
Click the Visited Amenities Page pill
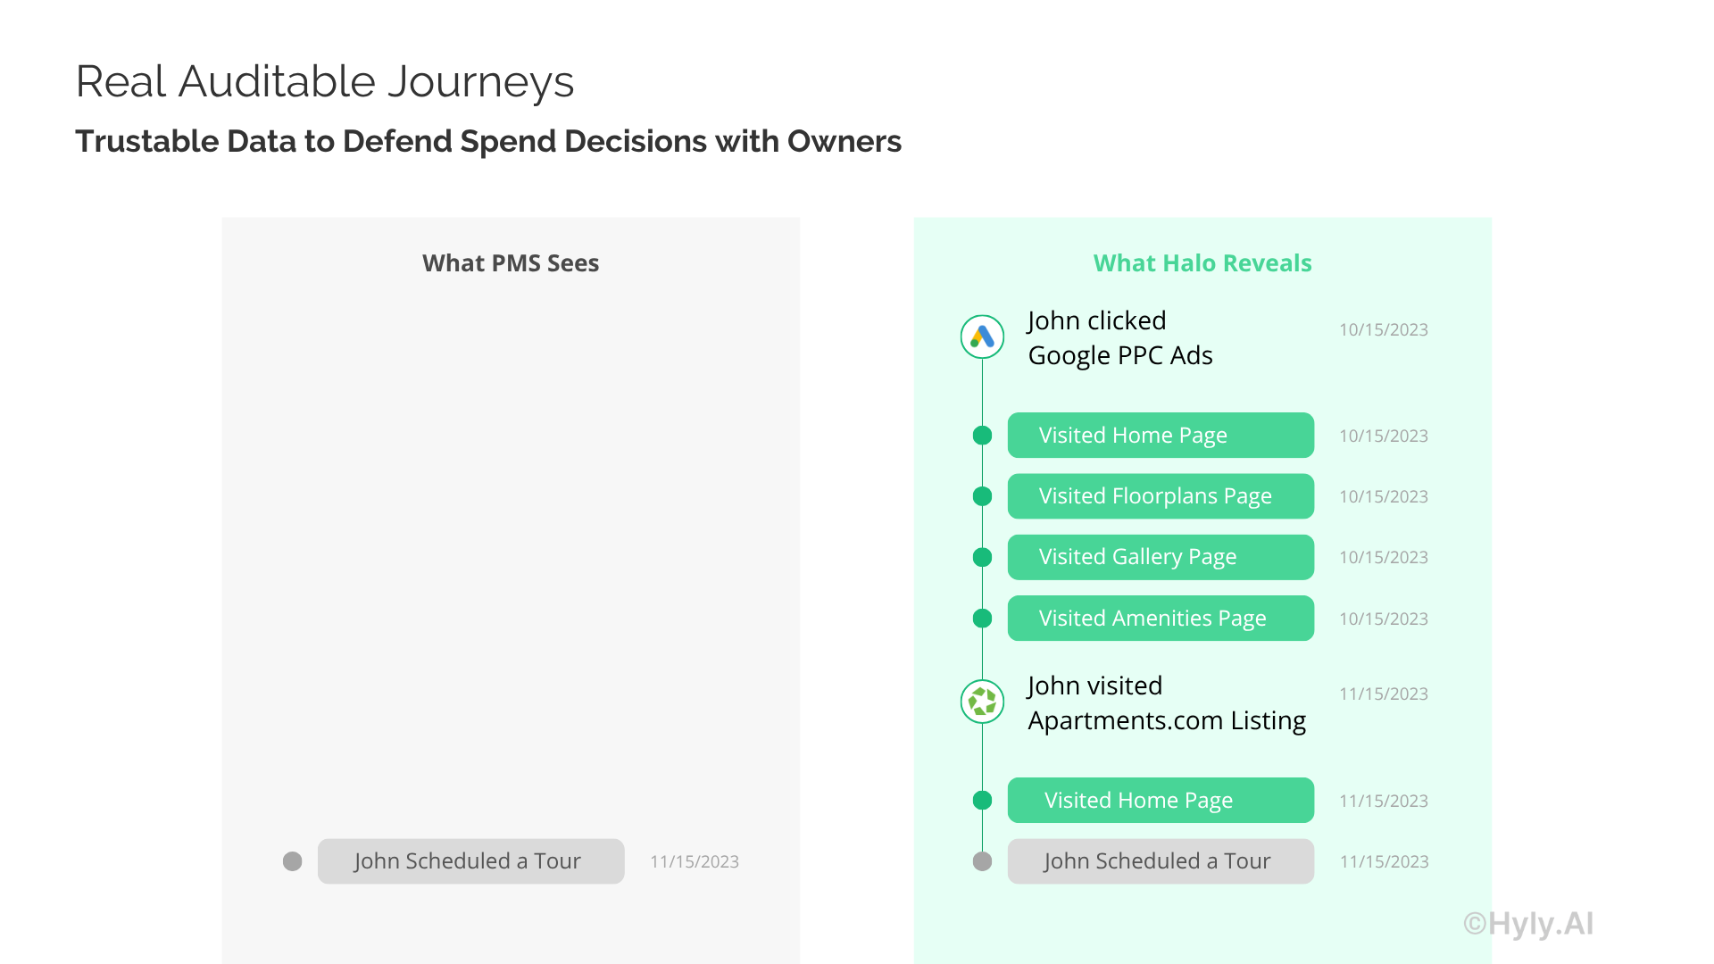point(1161,618)
